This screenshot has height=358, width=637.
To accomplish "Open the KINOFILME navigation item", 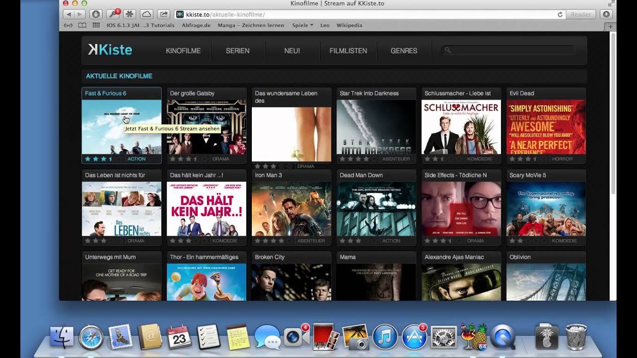I will tap(183, 51).
